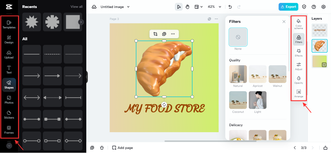Open the 42% zoom level dropdown
This screenshot has width=331, height=154.
(215, 7)
